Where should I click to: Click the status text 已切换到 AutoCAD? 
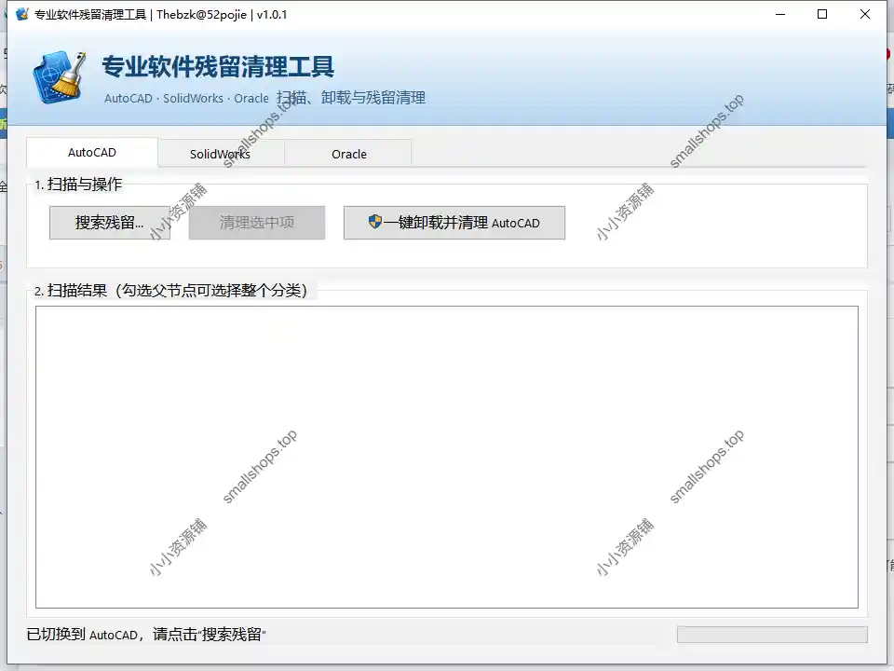(x=146, y=635)
